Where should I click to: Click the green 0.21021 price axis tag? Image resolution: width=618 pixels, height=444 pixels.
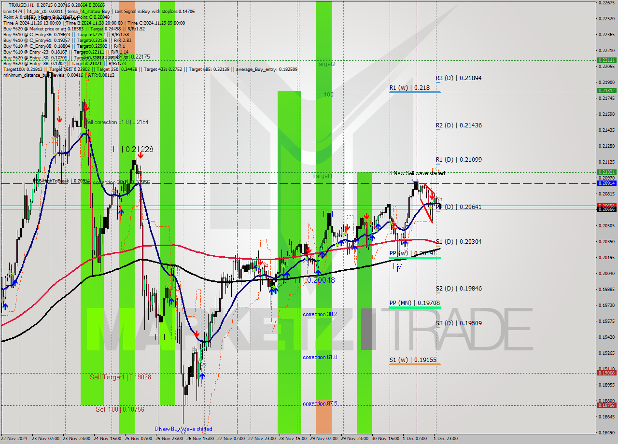tap(606, 172)
